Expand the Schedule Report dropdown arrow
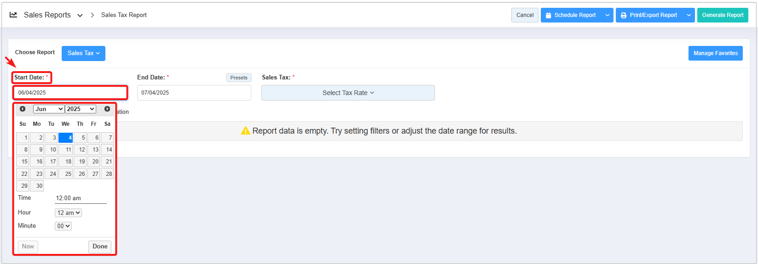Image resolution: width=758 pixels, height=264 pixels. tap(608, 15)
